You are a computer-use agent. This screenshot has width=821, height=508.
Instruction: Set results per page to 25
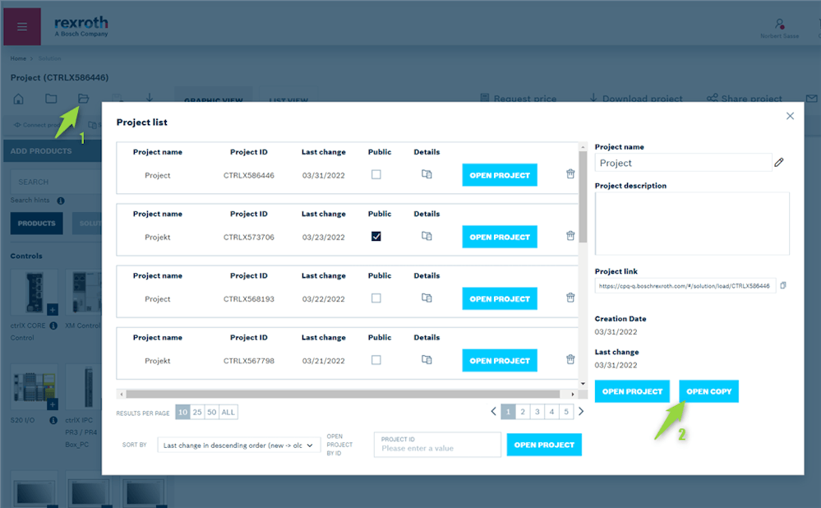[x=197, y=412]
